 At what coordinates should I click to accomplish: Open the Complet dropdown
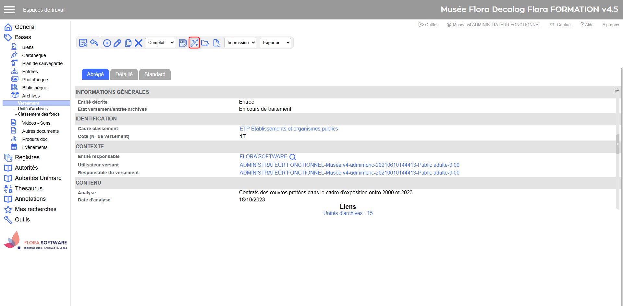click(160, 43)
